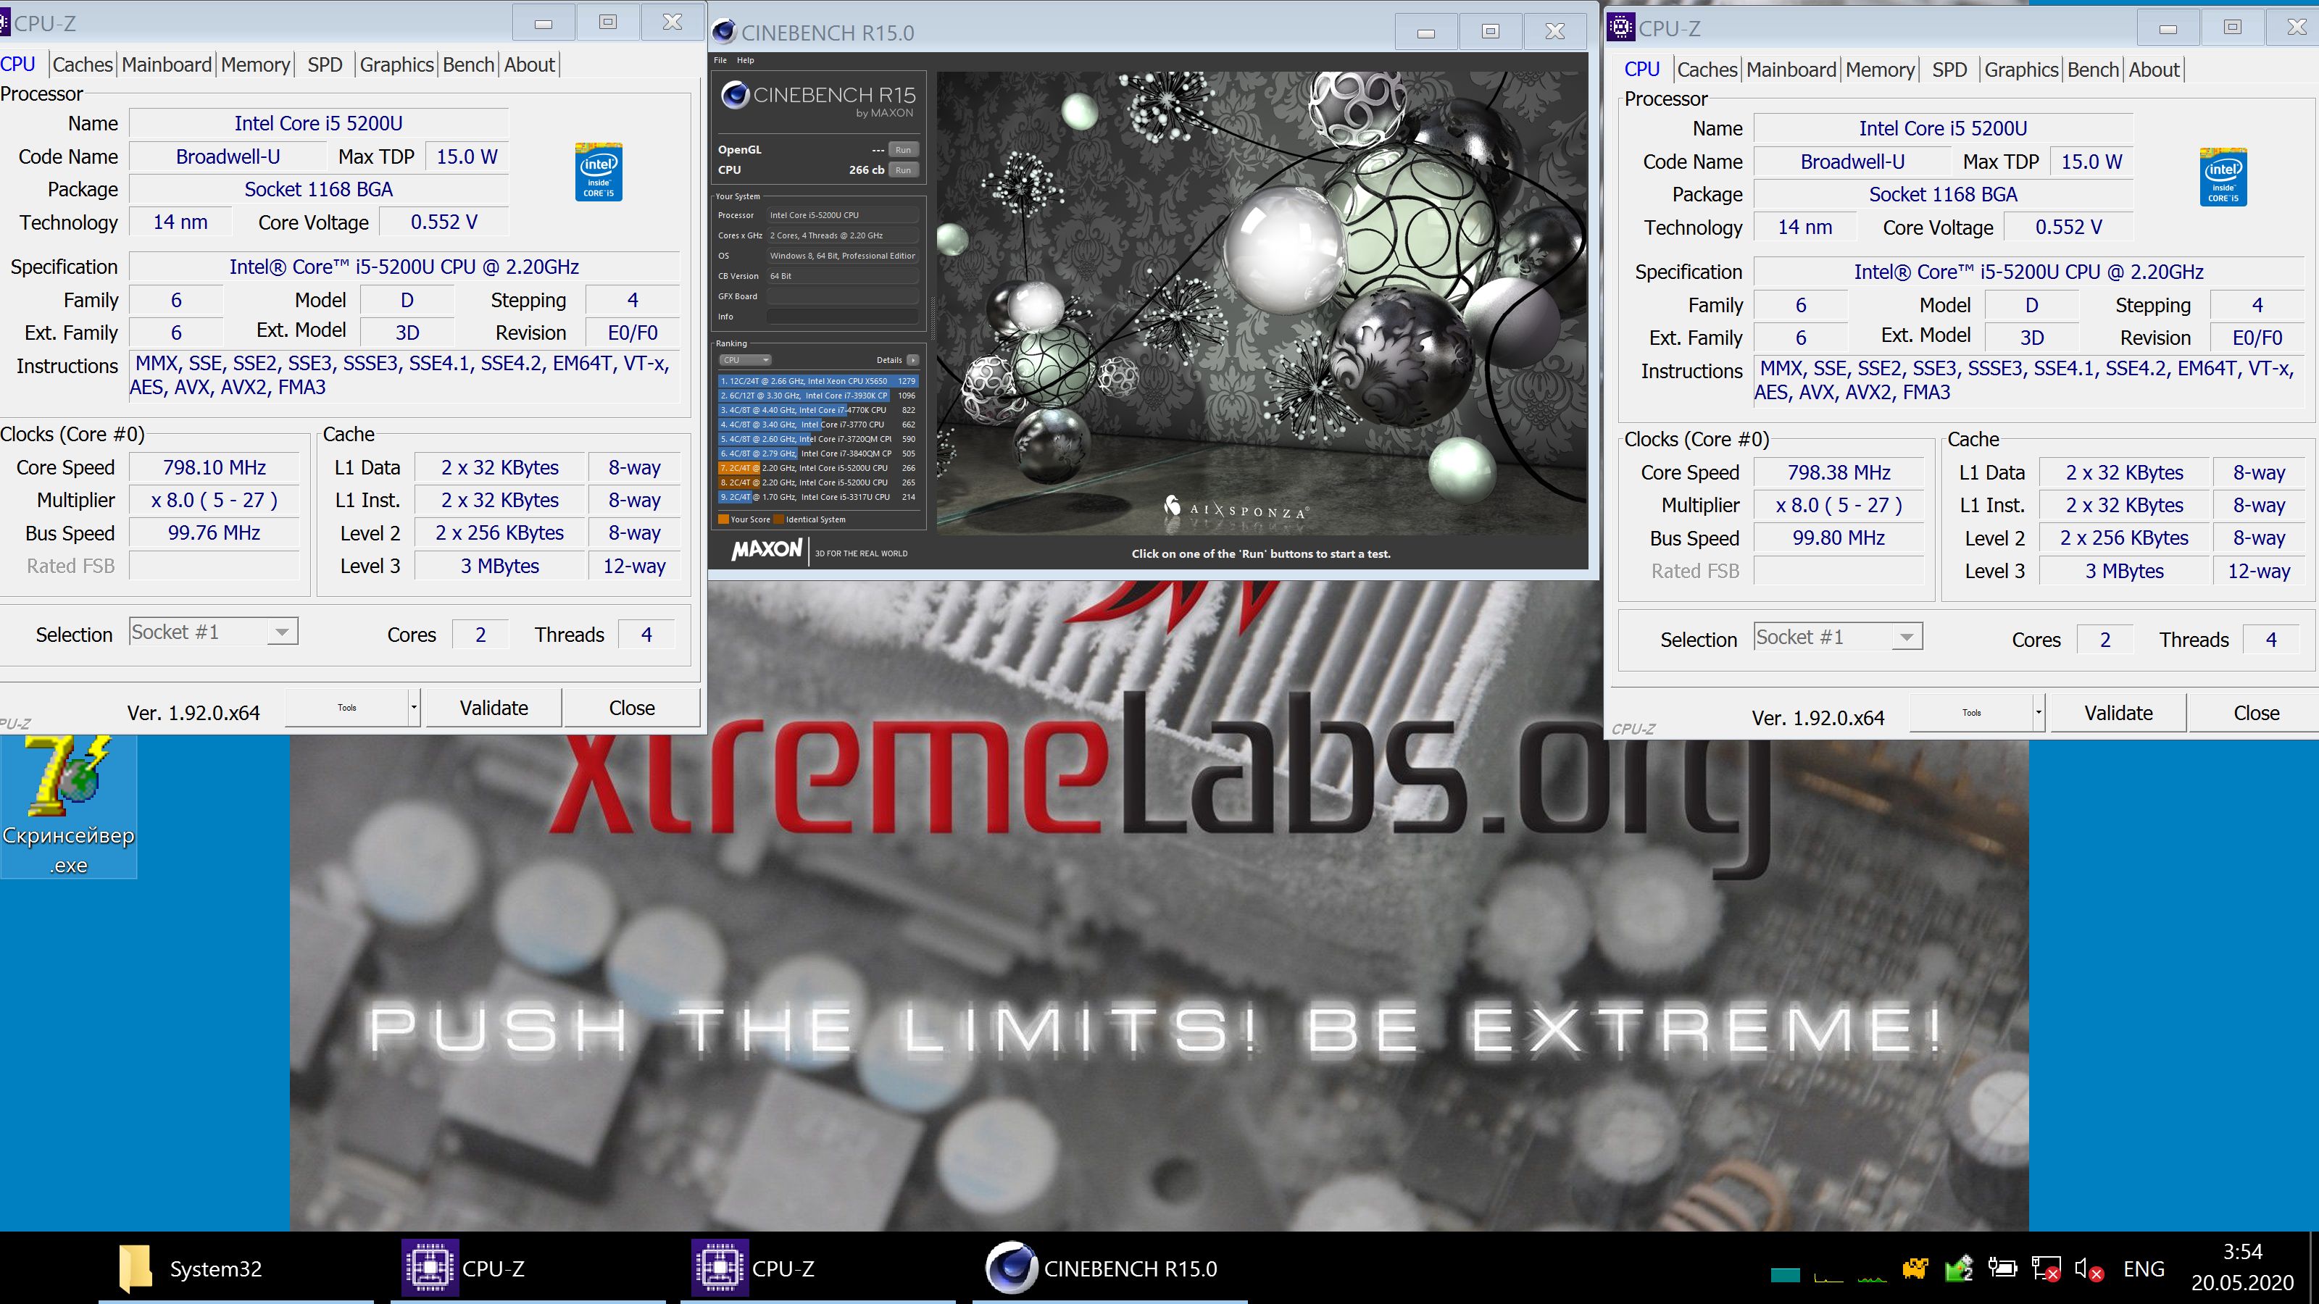Screen dimensions: 2319x1304
Task: Click System32 folder icon in taskbar
Action: point(135,1269)
